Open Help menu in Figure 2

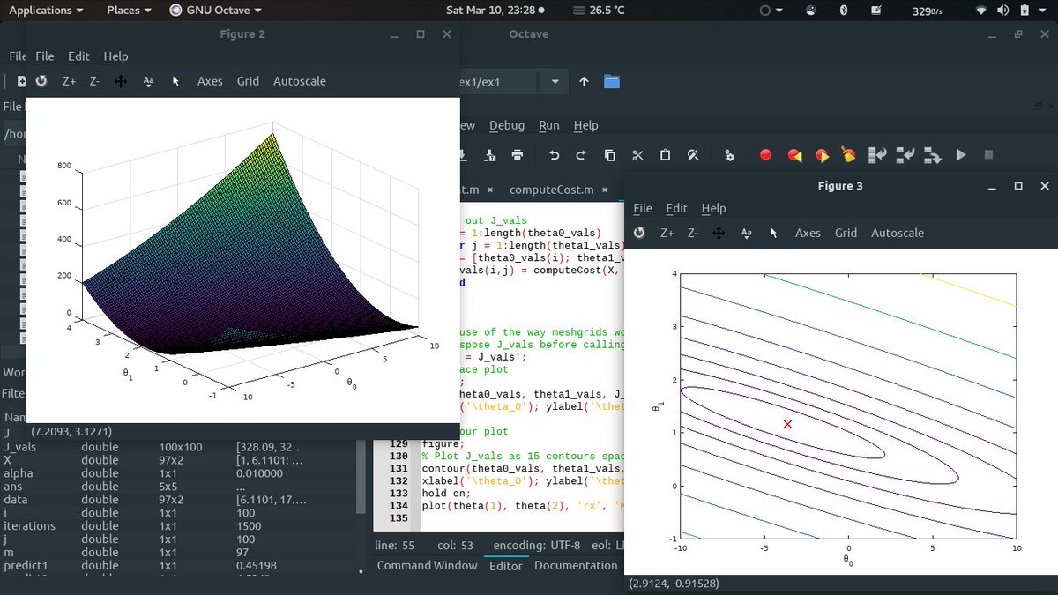coord(115,56)
